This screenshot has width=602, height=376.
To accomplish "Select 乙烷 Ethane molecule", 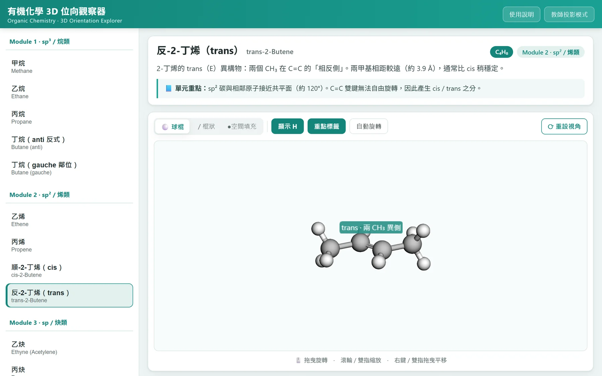I will click(x=69, y=92).
